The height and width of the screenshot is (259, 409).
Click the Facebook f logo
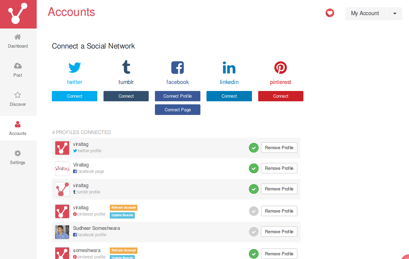click(x=178, y=68)
